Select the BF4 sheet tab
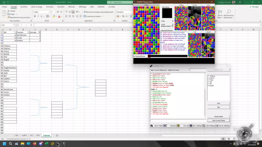 pos(17,136)
